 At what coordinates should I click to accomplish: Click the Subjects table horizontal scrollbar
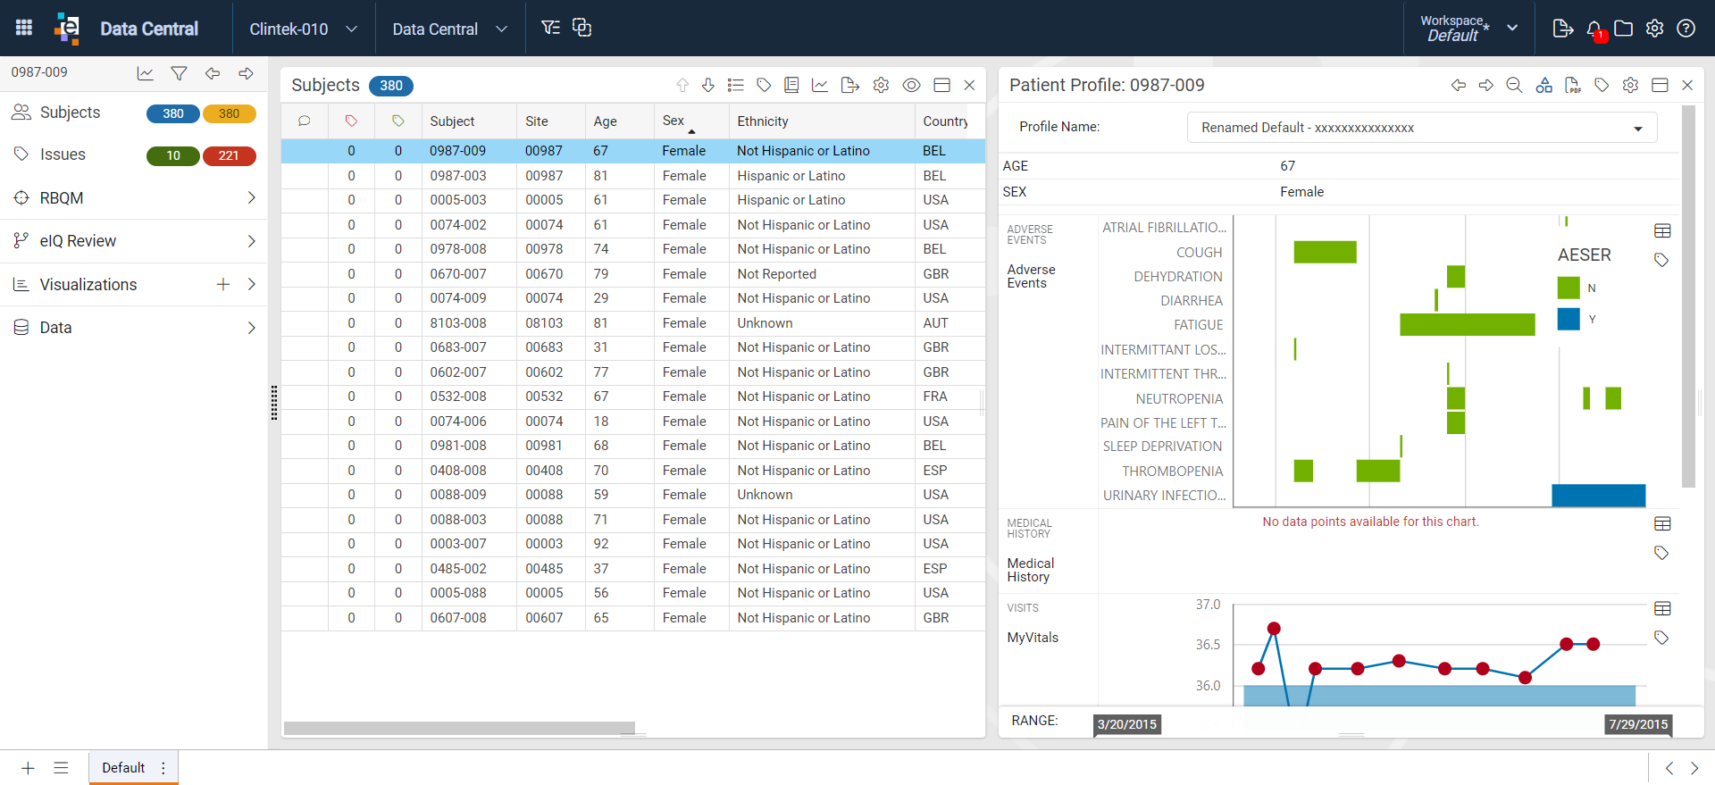click(459, 728)
